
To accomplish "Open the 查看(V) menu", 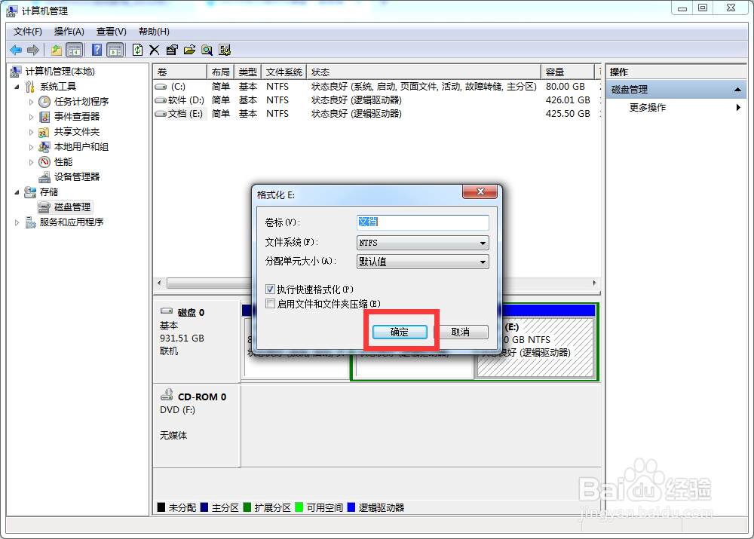I will click(110, 31).
